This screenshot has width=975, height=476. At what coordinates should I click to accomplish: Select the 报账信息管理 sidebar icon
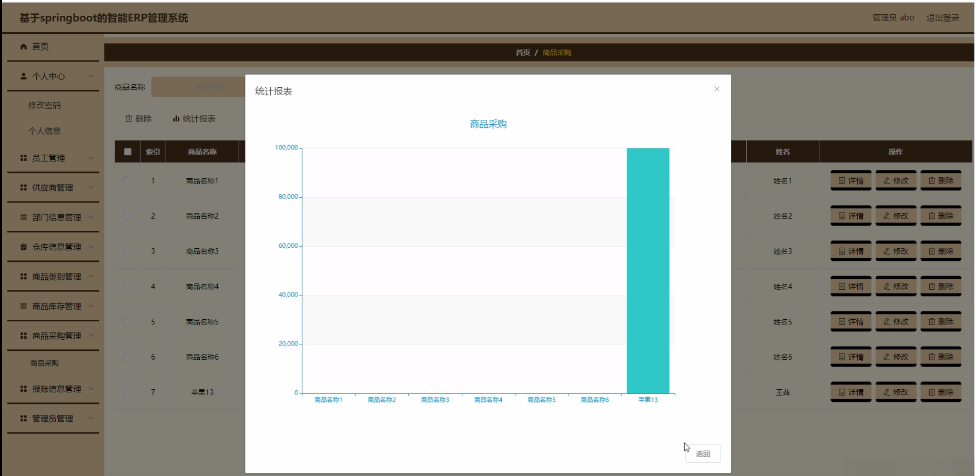click(23, 389)
